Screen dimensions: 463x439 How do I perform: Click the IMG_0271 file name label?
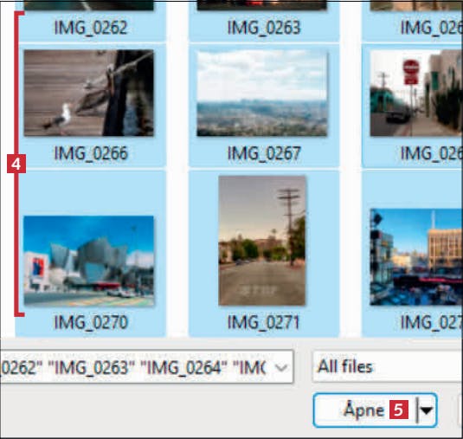point(263,322)
